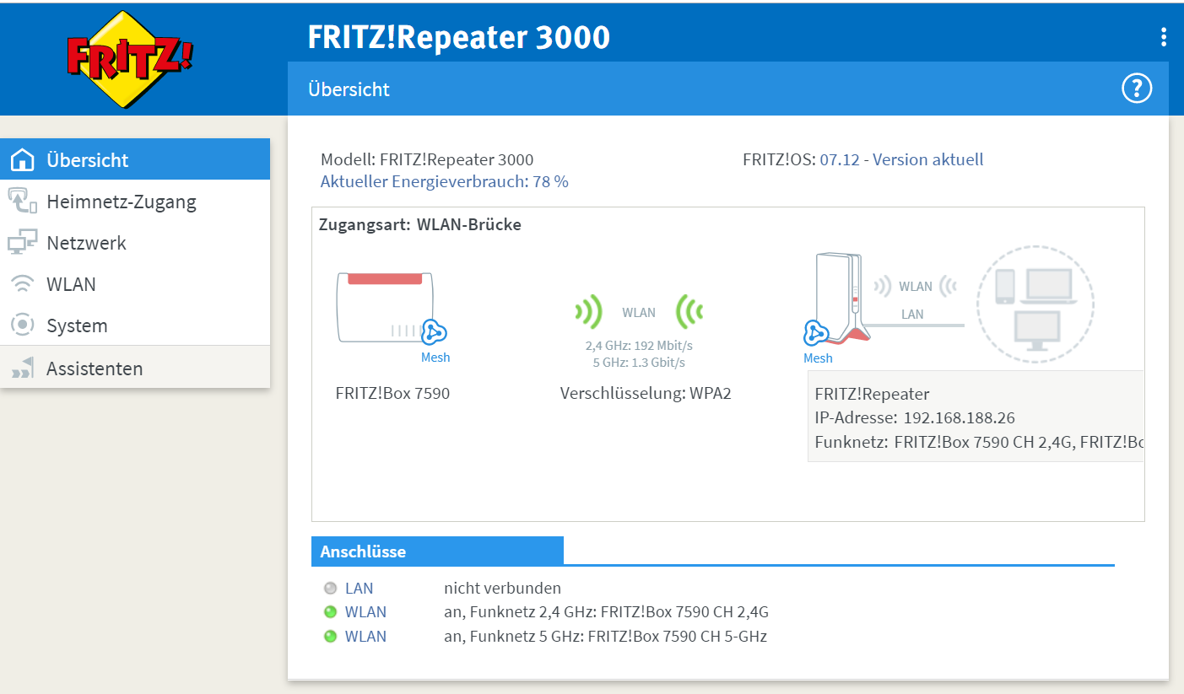Click the FRITZ!Box 7590 device label
Viewport: 1184px width, 694px height.
[392, 393]
